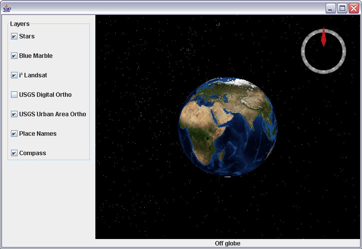
Task: Hide Place Names layer via checkbox
Action: pyautogui.click(x=14, y=134)
